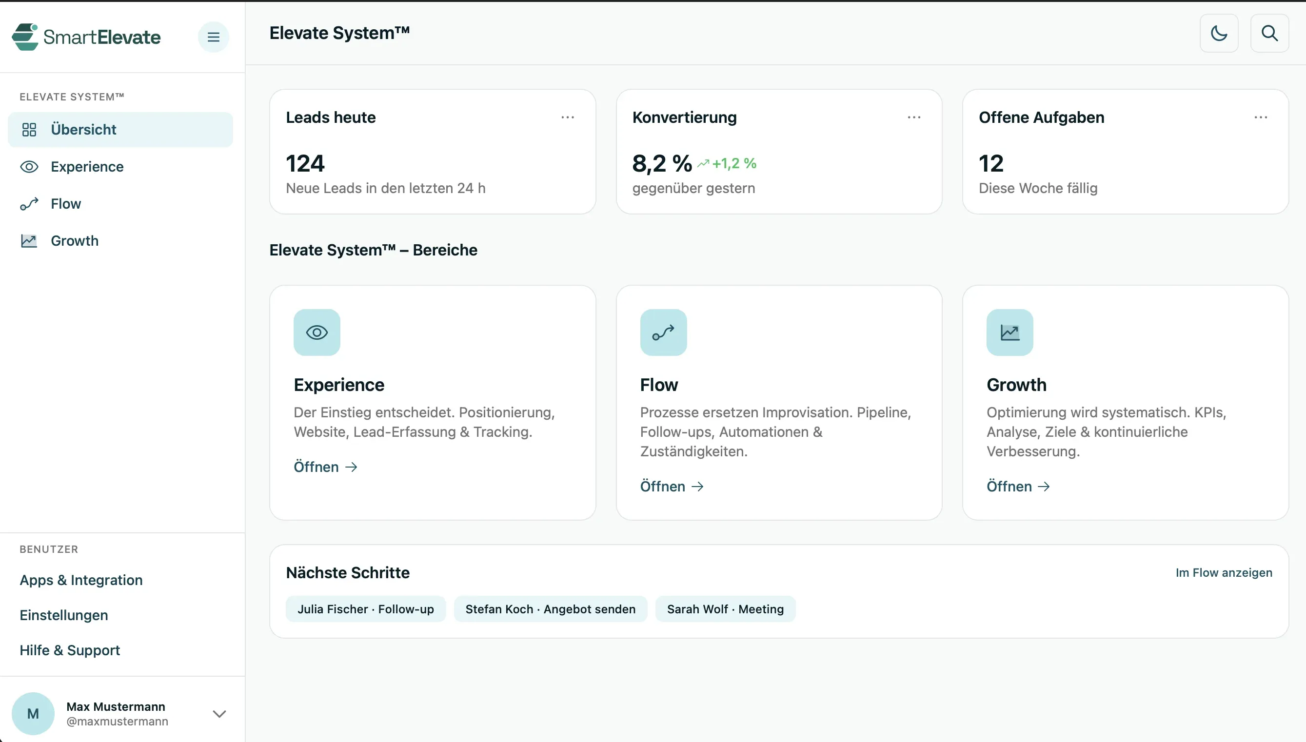Image resolution: width=1306 pixels, height=742 pixels.
Task: Select Experience in the sidebar
Action: (x=87, y=167)
